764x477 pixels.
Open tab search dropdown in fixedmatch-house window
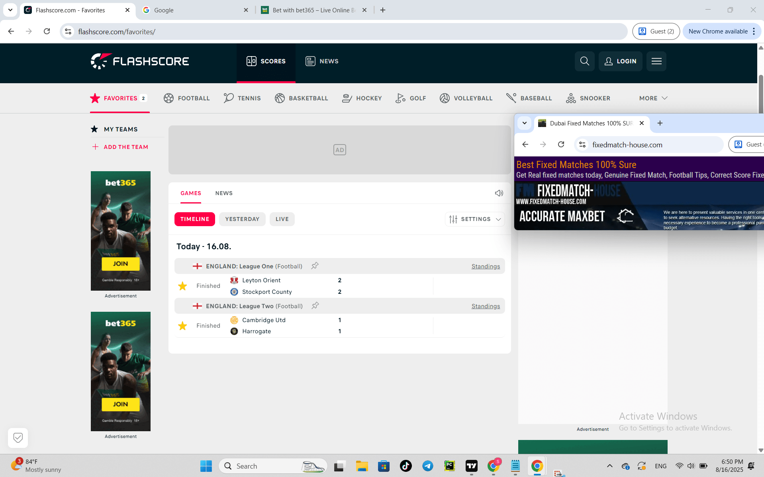(x=525, y=123)
